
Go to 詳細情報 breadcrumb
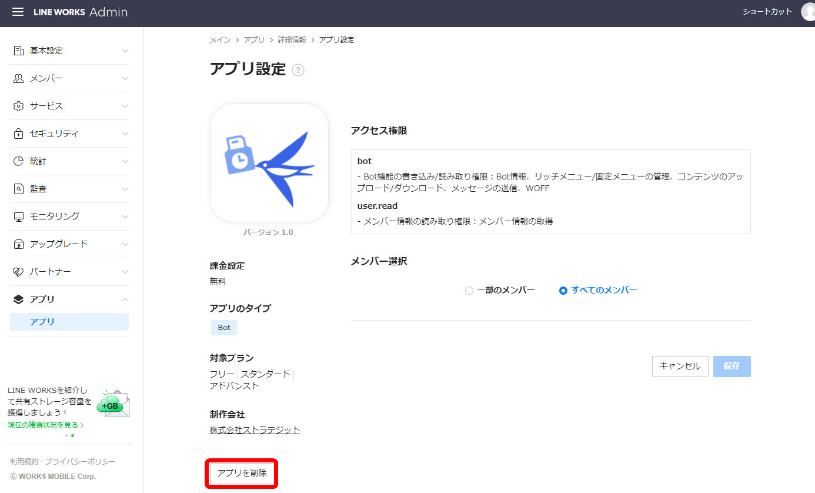coord(292,40)
